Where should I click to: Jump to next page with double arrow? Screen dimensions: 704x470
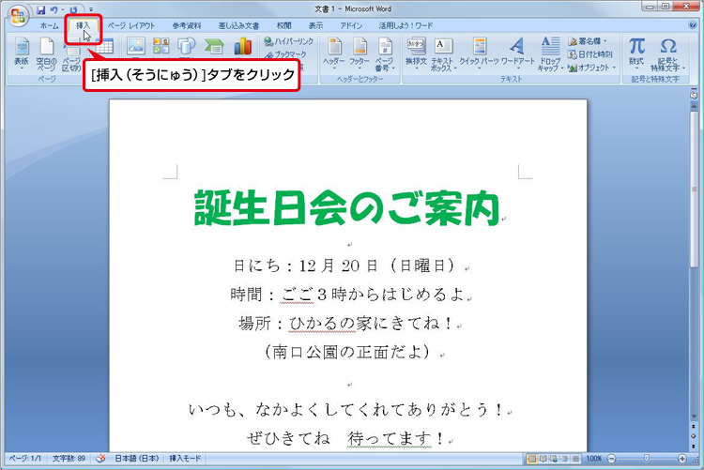tap(694, 447)
